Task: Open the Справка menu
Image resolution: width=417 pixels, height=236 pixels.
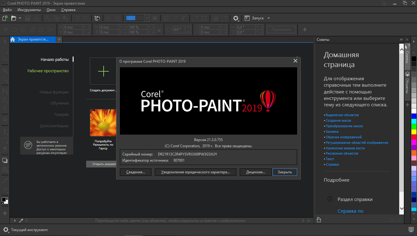Action: tap(68, 10)
